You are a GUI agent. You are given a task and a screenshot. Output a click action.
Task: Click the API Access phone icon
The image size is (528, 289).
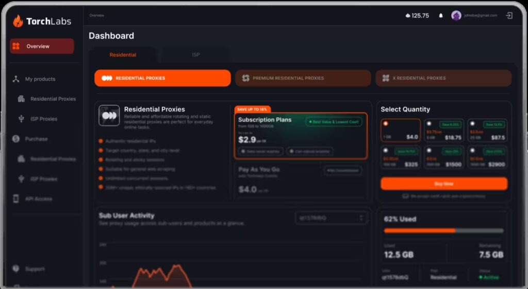click(15, 198)
